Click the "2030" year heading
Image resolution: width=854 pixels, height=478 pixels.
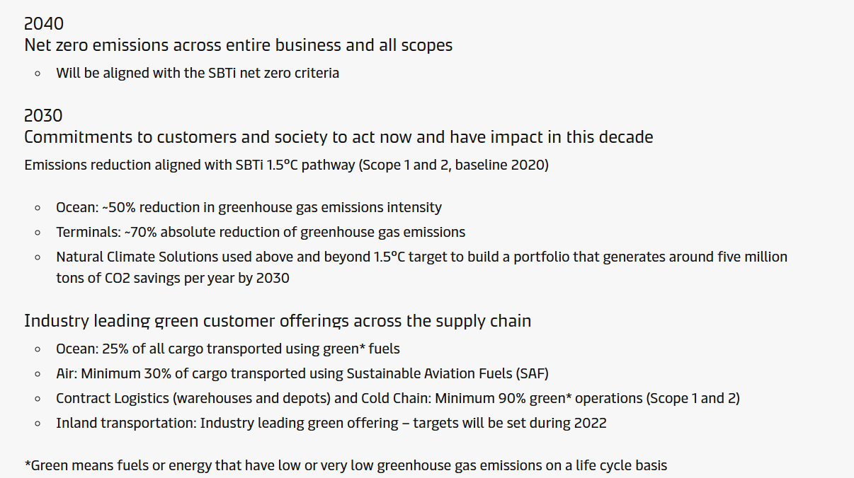coord(44,116)
